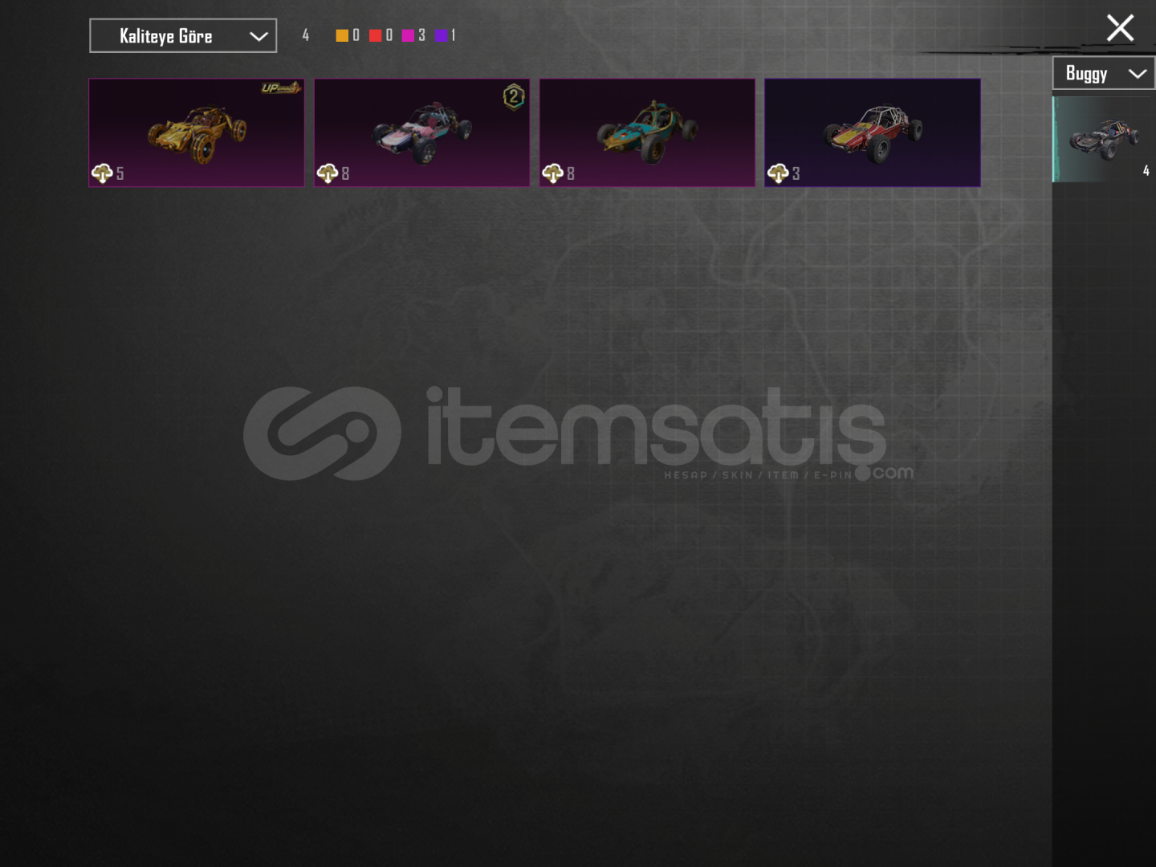The image size is (1156, 867).
Task: Select the pink quality swatch showing 3
Action: 408,35
